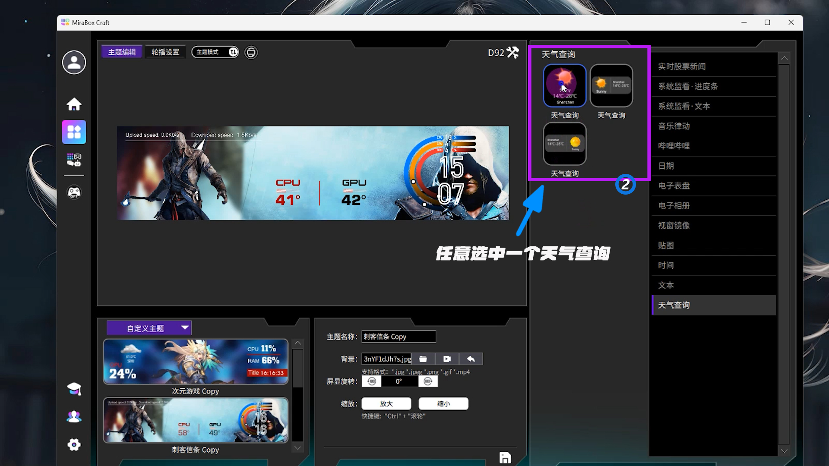
Task: Select 电子表盘 in widget list
Action: click(x=714, y=186)
